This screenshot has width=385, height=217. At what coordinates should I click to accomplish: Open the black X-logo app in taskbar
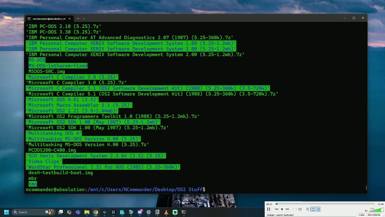tap(113, 212)
